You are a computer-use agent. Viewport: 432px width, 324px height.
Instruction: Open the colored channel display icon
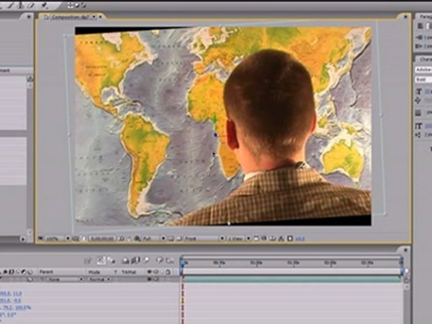[137, 238]
